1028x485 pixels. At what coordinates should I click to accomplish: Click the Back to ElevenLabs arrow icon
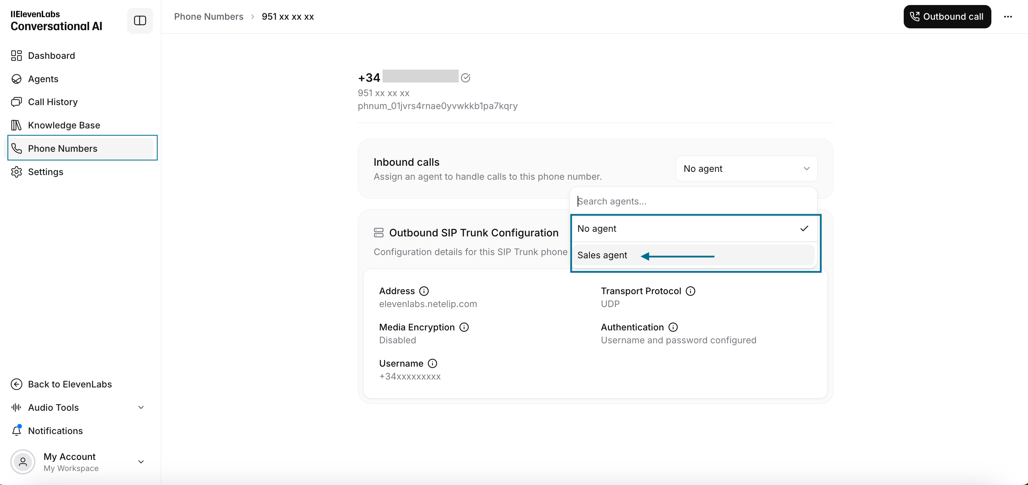[17, 384]
